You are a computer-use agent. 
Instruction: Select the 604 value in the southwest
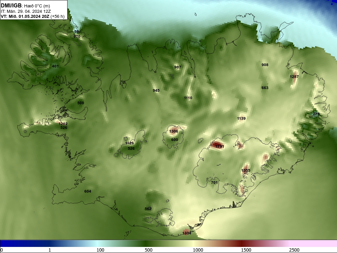(x=88, y=191)
